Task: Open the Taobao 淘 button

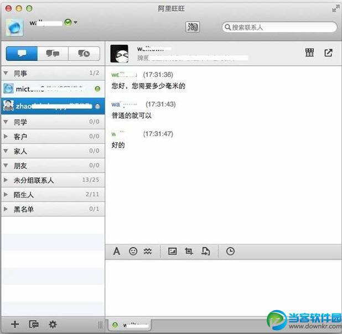Action: 193,27
